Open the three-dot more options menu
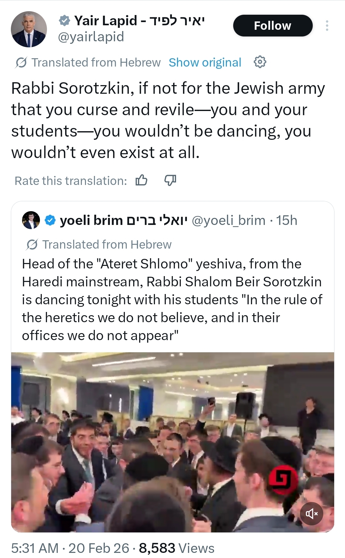Image resolution: width=345 pixels, height=558 pixels. tap(327, 26)
